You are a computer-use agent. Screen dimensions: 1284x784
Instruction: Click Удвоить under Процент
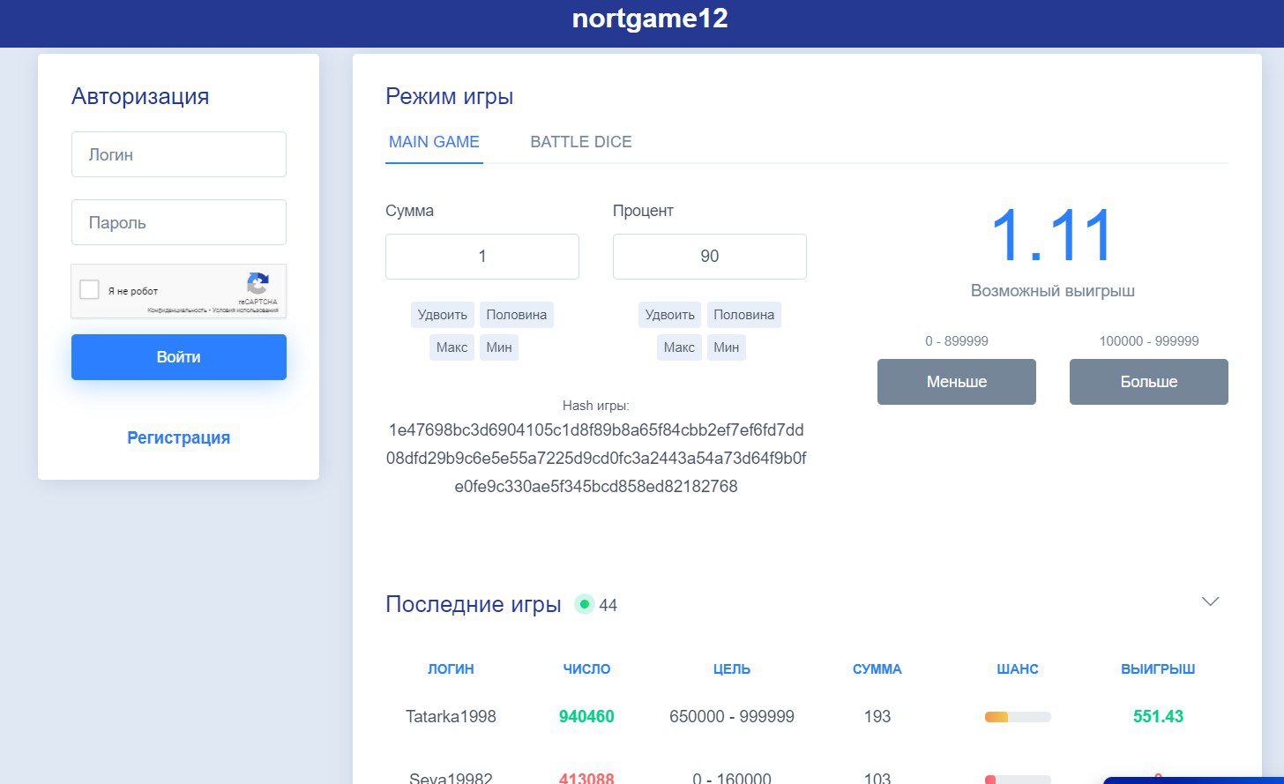pos(670,315)
